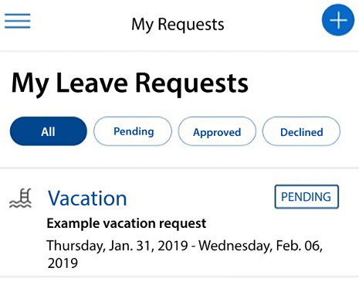
Task: Click the My Requests header title
Action: tap(178, 25)
